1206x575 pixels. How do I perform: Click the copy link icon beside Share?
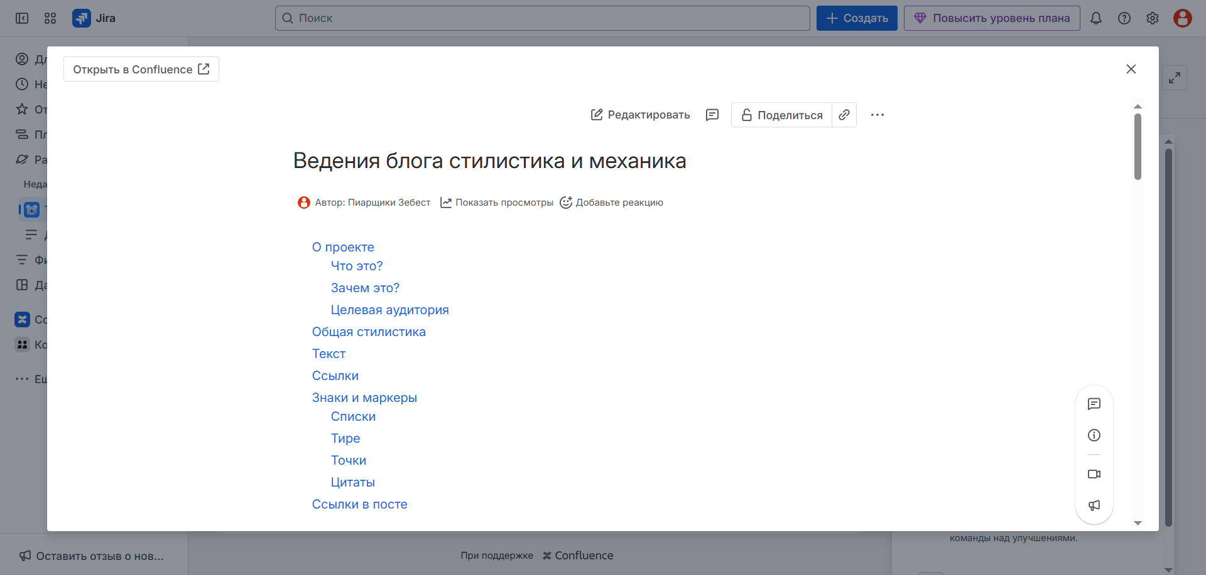[844, 115]
